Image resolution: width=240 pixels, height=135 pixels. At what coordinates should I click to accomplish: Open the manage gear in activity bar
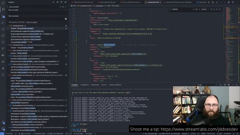3,129
